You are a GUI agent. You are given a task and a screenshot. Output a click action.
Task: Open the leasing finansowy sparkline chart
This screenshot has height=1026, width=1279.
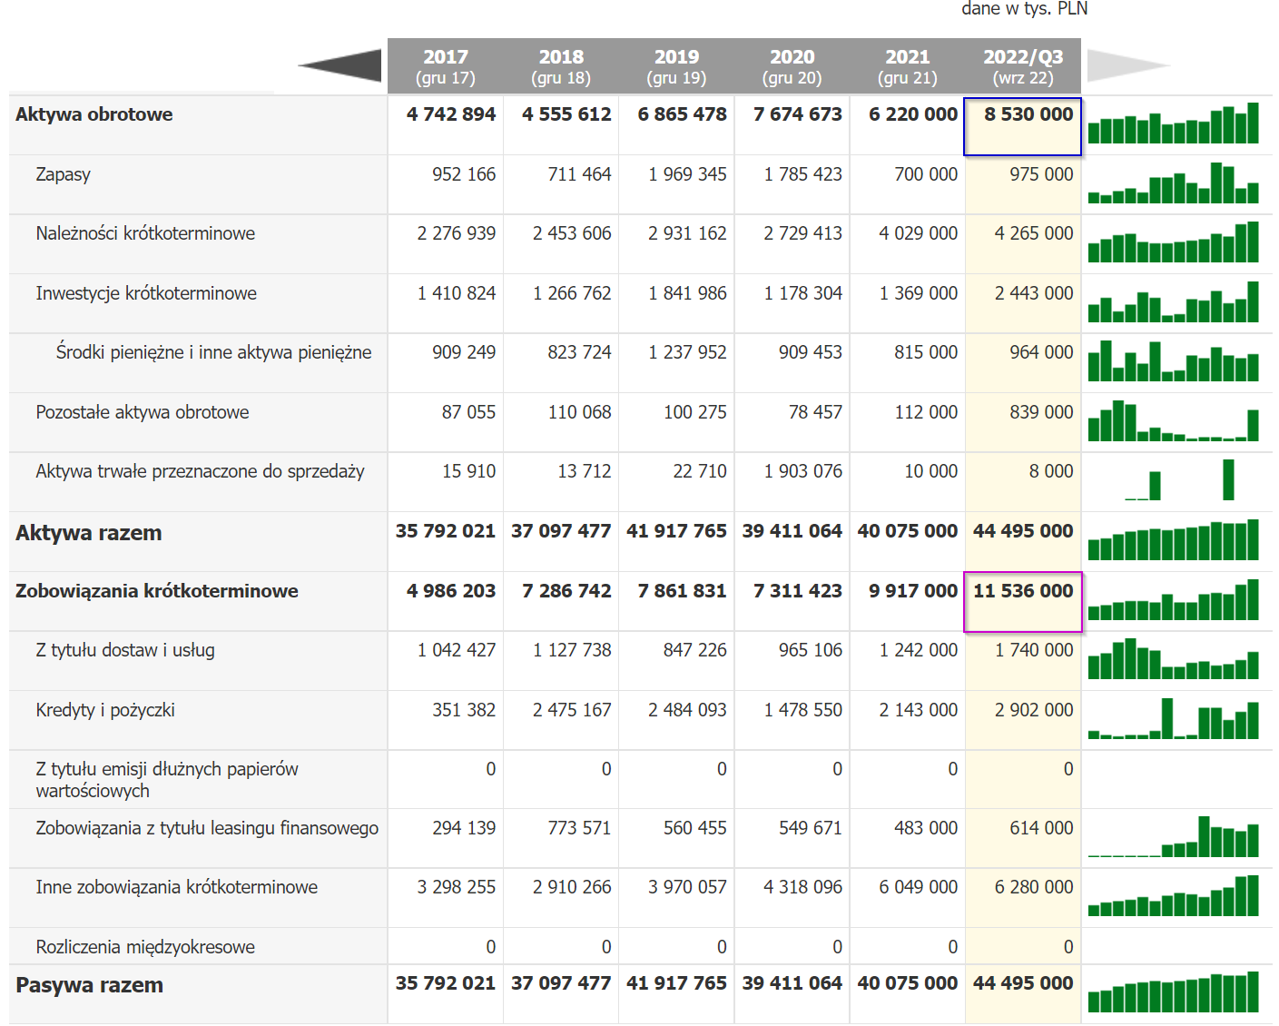(1174, 836)
